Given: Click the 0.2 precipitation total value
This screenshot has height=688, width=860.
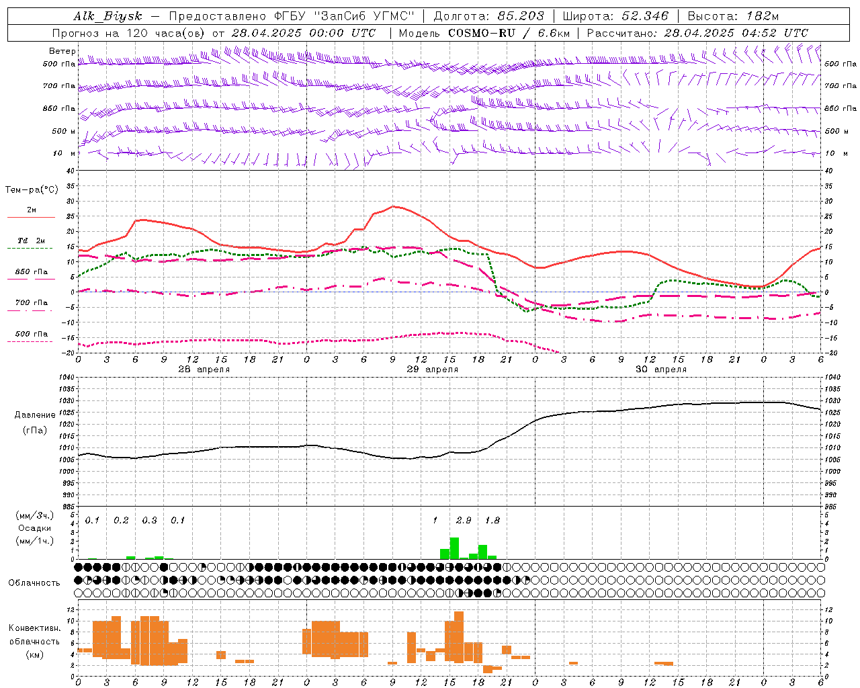Looking at the screenshot, I should click(x=121, y=520).
